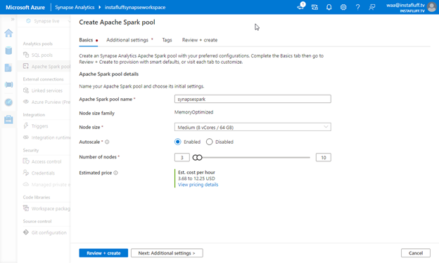The width and height of the screenshot is (439, 263).
Task: Select the Disabled autoscale radio button
Action: coord(209,142)
